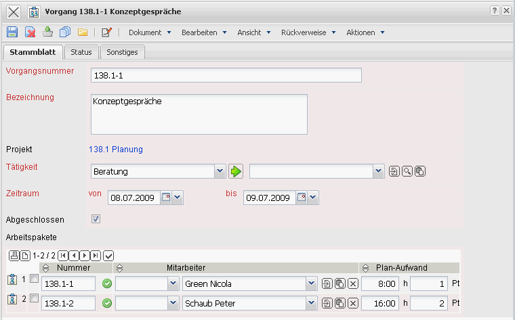Screen dimensions: 515x320
Task: Click the edit document pencil icon
Action: pyautogui.click(x=106, y=32)
